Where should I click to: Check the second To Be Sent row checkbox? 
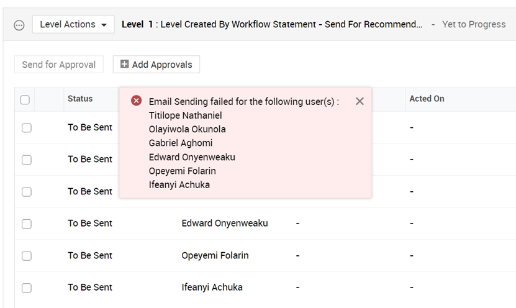(x=27, y=160)
